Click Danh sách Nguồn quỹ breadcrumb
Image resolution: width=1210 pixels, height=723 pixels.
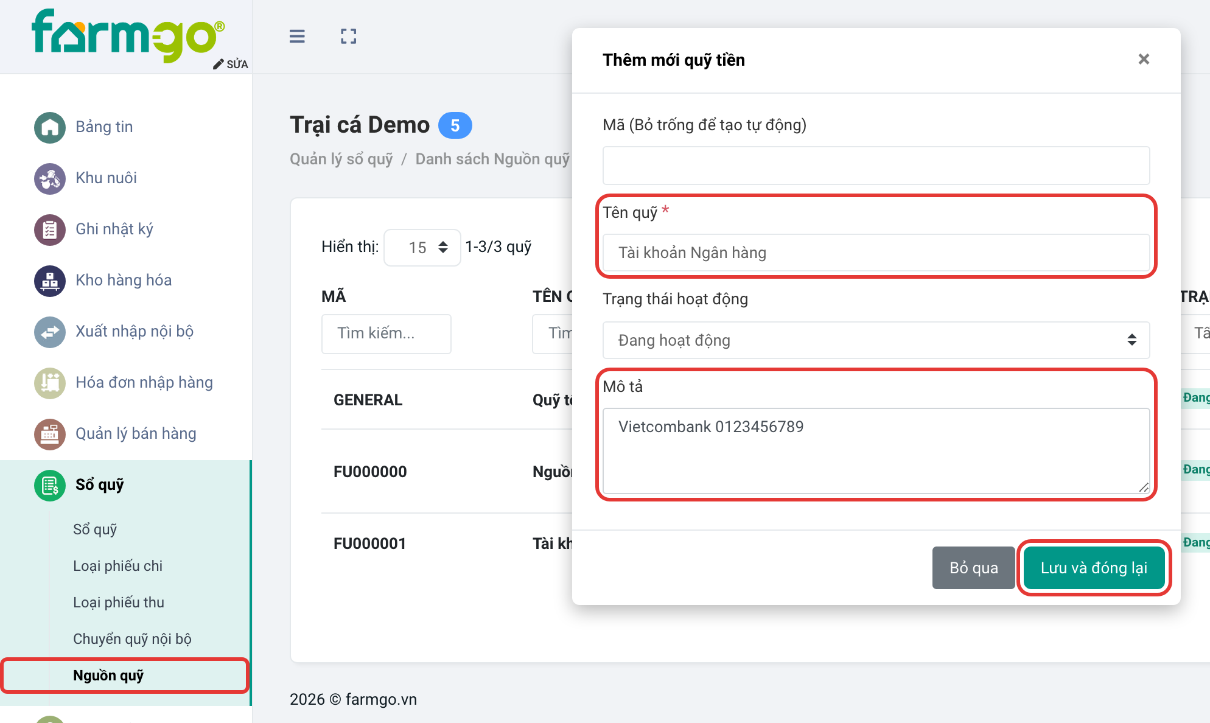492,159
